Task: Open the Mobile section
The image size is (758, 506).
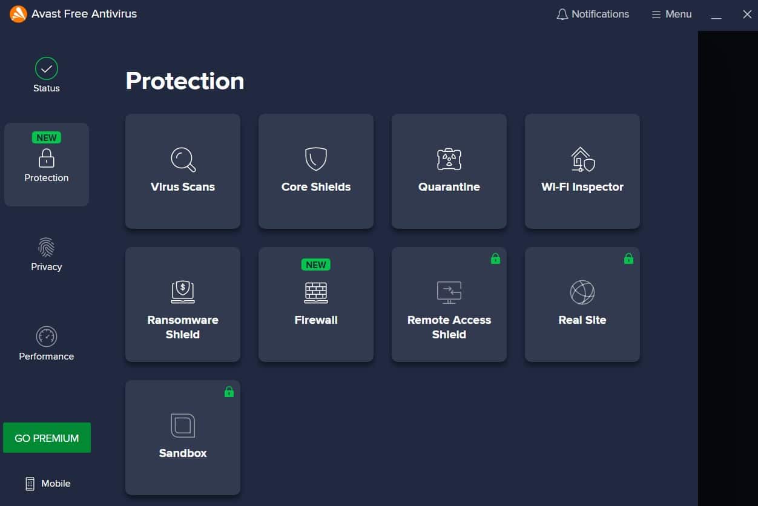Action: [46, 483]
